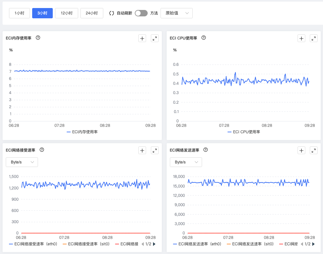Click the plus icon on ECI内存使用率 panel
323x254 pixels.
coord(142,39)
